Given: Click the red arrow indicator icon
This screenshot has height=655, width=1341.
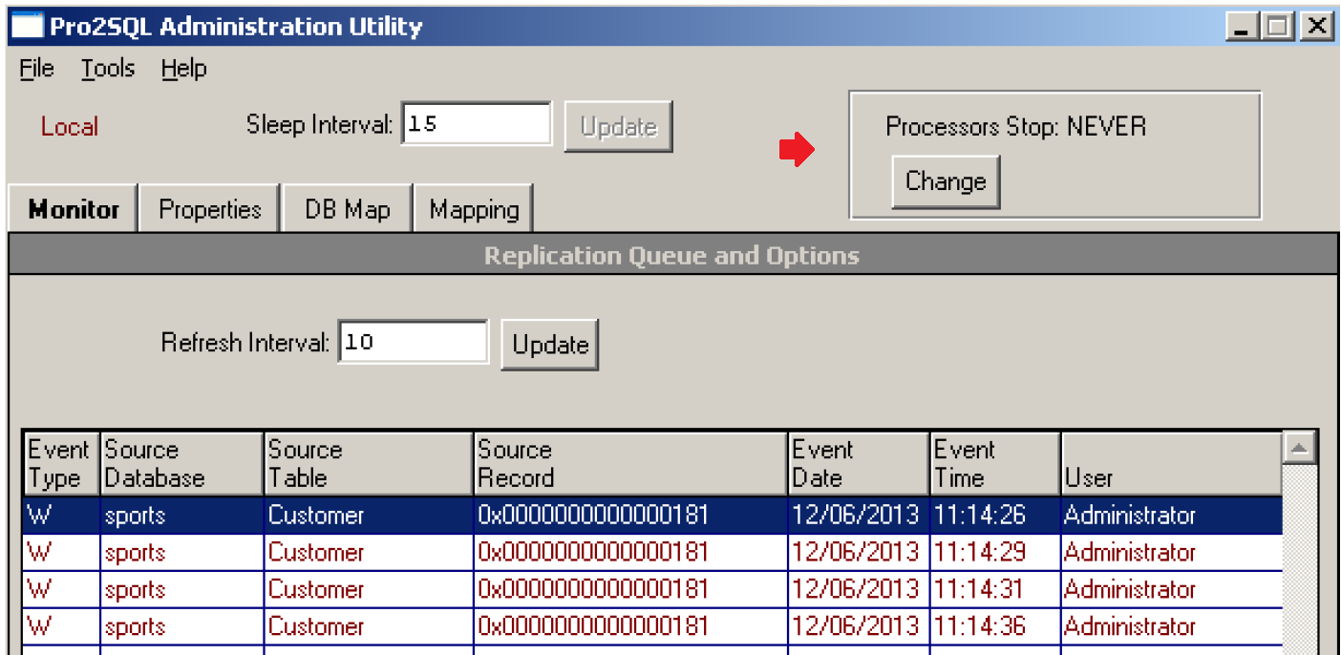Looking at the screenshot, I should tap(797, 150).
